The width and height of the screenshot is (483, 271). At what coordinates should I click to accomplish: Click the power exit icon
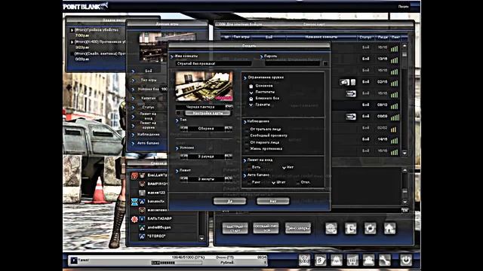tap(406, 260)
